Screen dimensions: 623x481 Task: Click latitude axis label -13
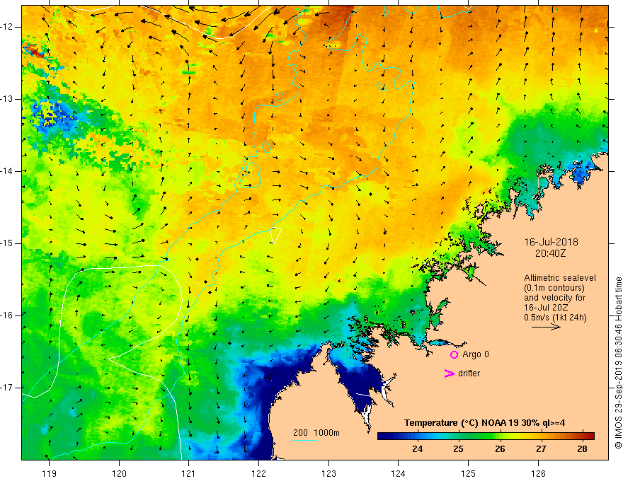coord(7,99)
